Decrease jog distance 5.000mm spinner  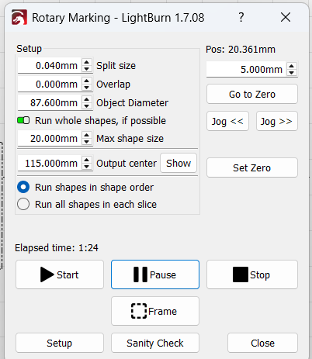292,73
